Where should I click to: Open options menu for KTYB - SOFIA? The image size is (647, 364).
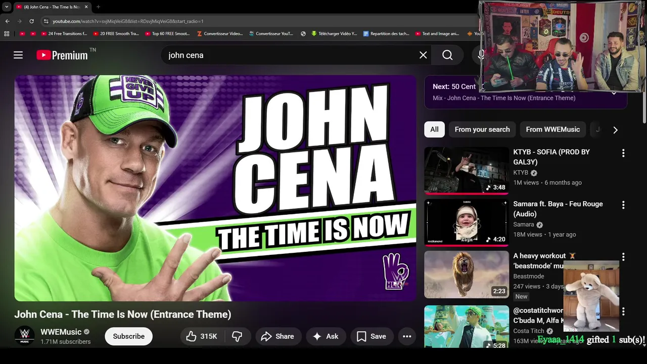click(623, 153)
